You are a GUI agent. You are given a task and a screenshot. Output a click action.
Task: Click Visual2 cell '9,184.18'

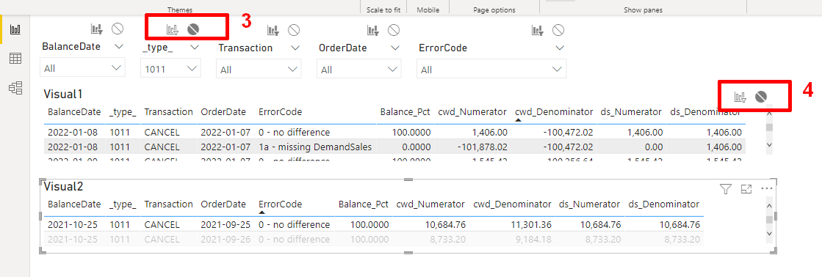[533, 240]
